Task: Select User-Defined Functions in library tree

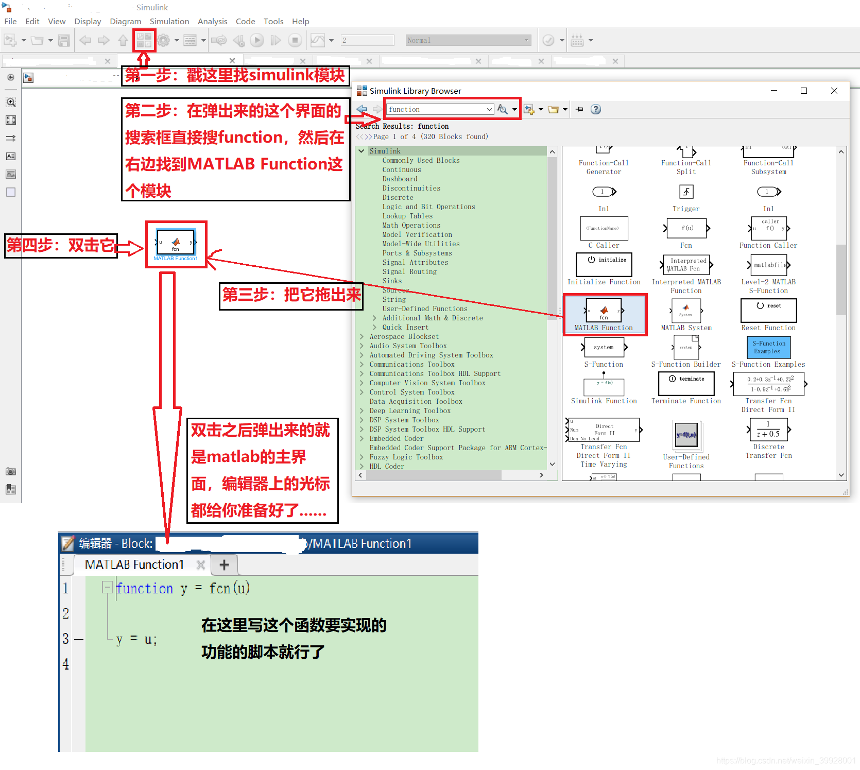Action: (425, 309)
